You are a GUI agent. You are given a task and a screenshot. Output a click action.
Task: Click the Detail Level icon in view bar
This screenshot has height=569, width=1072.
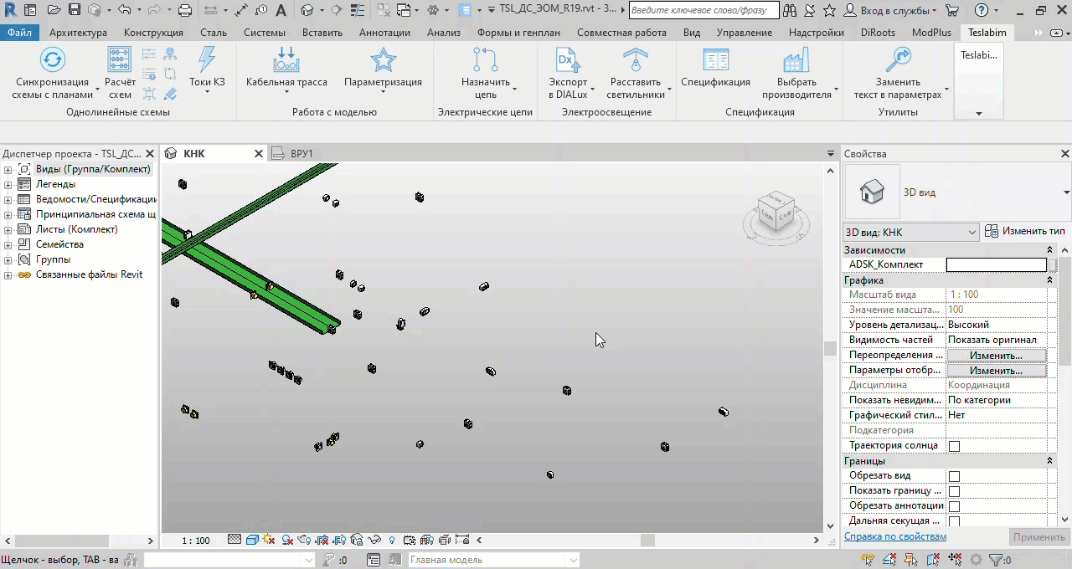[x=234, y=541]
